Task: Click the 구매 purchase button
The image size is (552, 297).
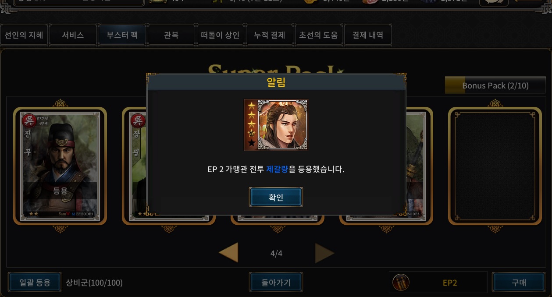Action: click(519, 283)
